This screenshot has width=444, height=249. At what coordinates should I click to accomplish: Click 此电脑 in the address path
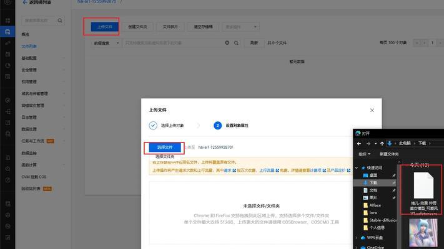[405, 143]
